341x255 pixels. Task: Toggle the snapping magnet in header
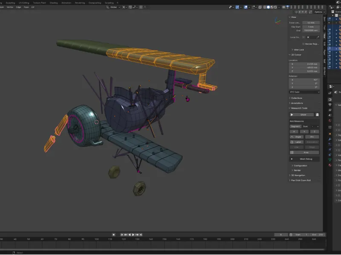[x=130, y=7]
